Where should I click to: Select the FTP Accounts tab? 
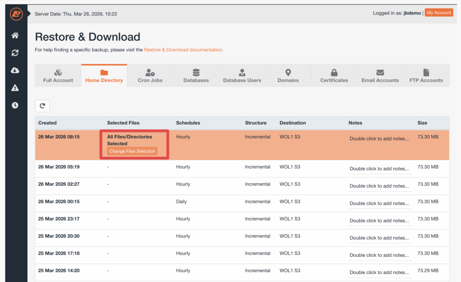426,76
